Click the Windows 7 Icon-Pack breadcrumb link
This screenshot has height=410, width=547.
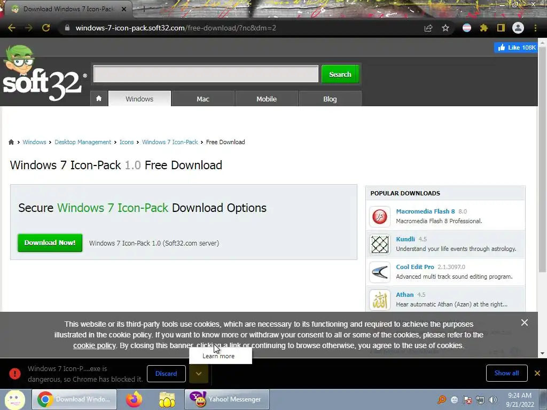(x=170, y=142)
